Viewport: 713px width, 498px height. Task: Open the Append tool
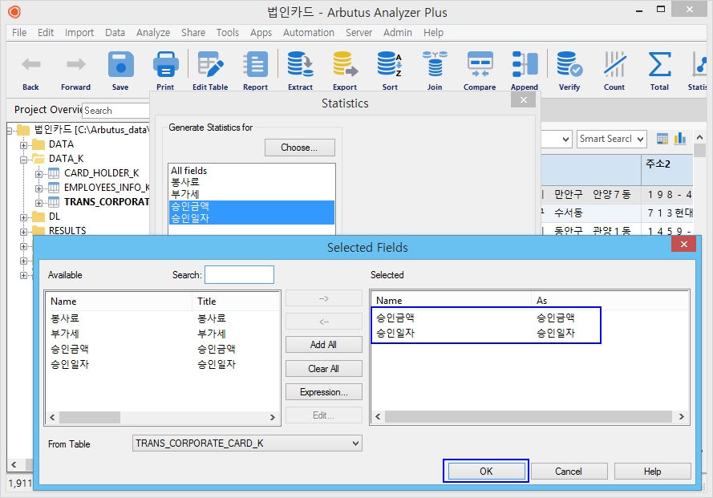tap(525, 64)
